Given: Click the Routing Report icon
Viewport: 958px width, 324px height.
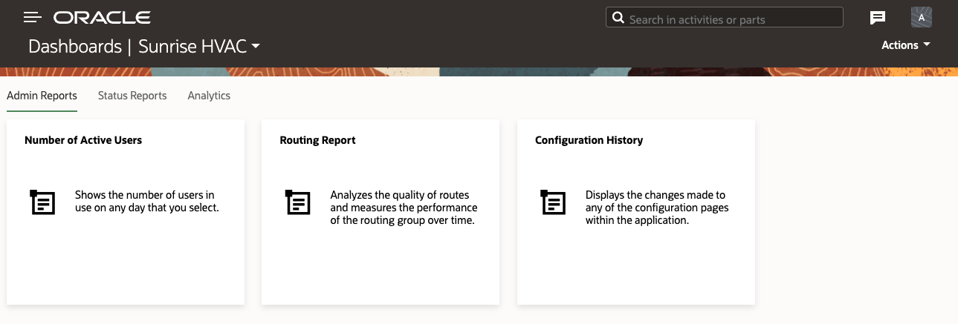Looking at the screenshot, I should click(298, 202).
